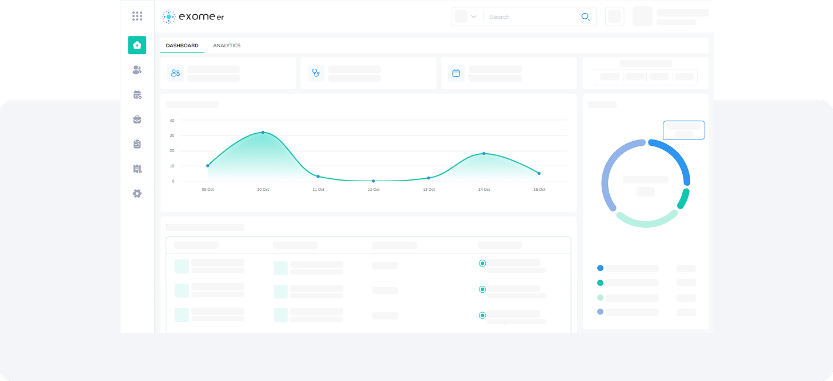
Task: Select the second table row status radio
Action: click(x=482, y=289)
